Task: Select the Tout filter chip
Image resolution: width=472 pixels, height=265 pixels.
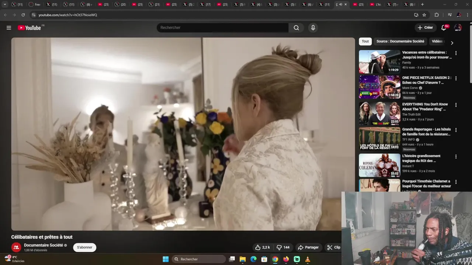Action: (365, 41)
